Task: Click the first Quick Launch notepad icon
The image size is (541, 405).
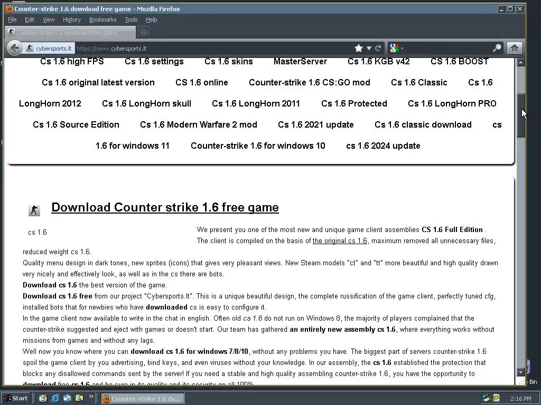Action: [x=43, y=399]
